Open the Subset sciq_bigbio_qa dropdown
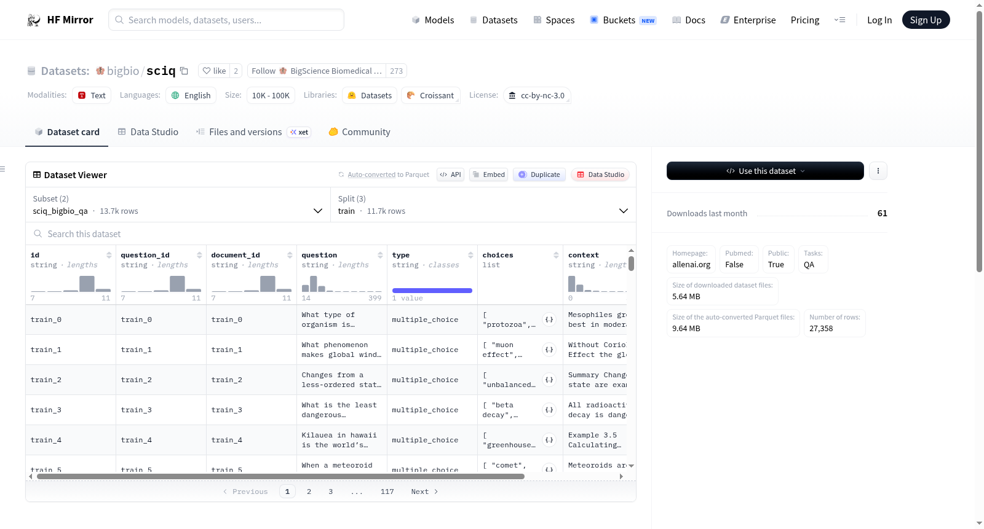This screenshot has width=984, height=529. [178, 205]
